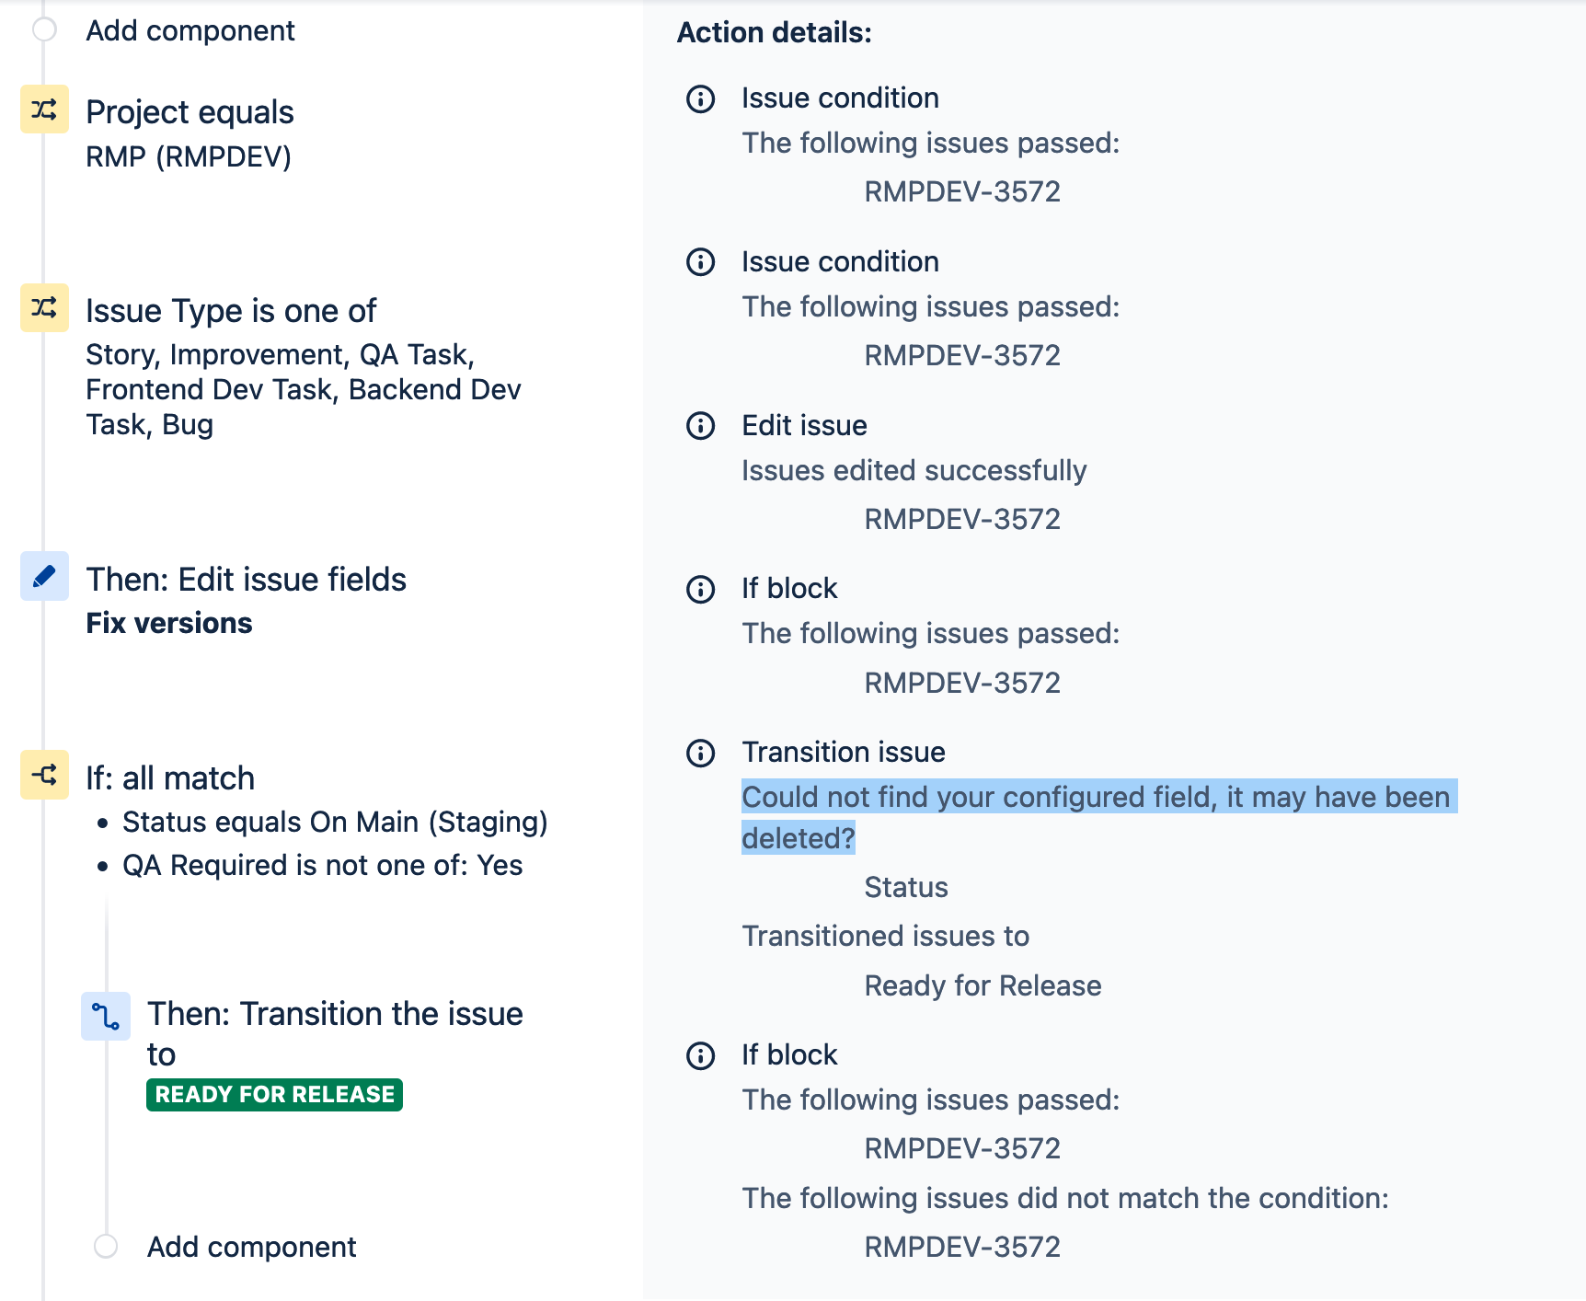The image size is (1586, 1301).
Task: Click info icon beside second Issue condition
Action: pyautogui.click(x=701, y=262)
